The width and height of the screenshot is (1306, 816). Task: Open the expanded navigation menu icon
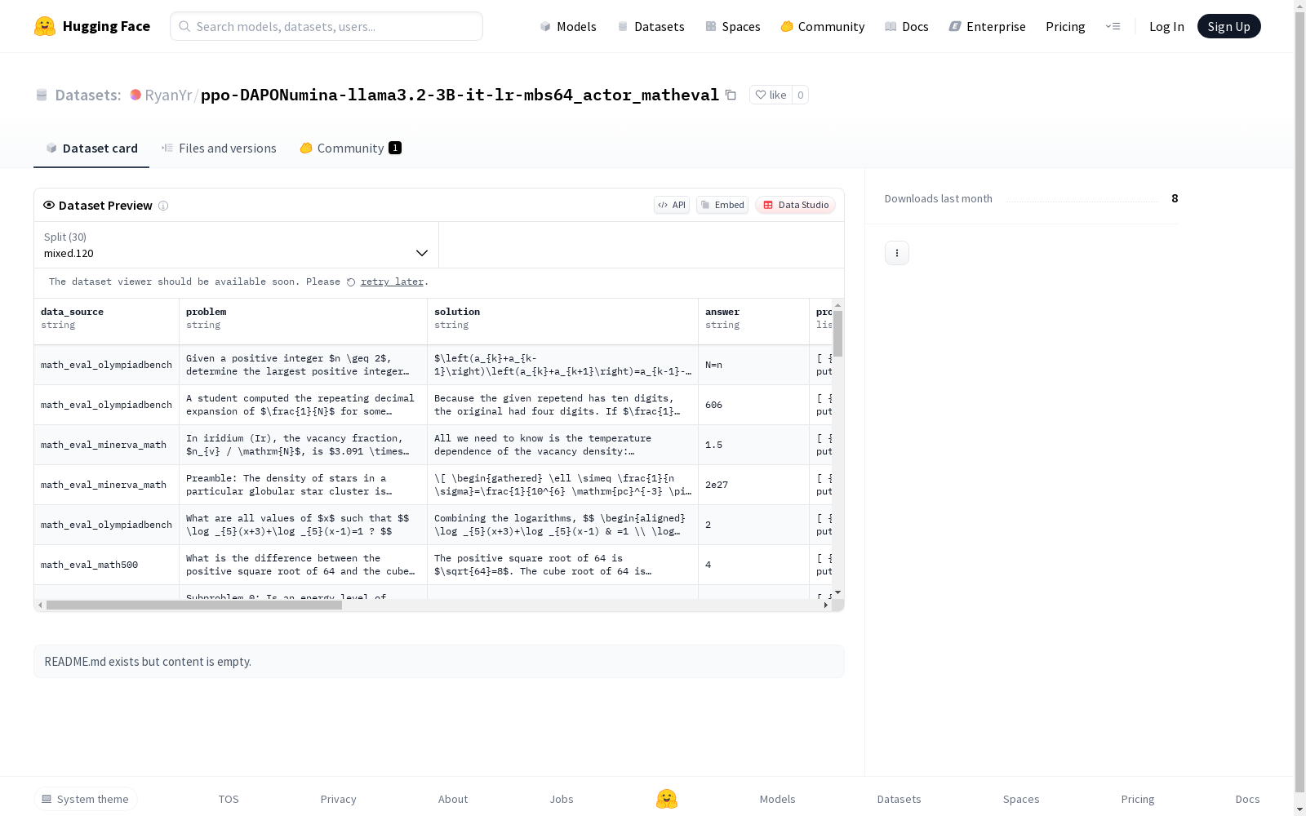1113,26
